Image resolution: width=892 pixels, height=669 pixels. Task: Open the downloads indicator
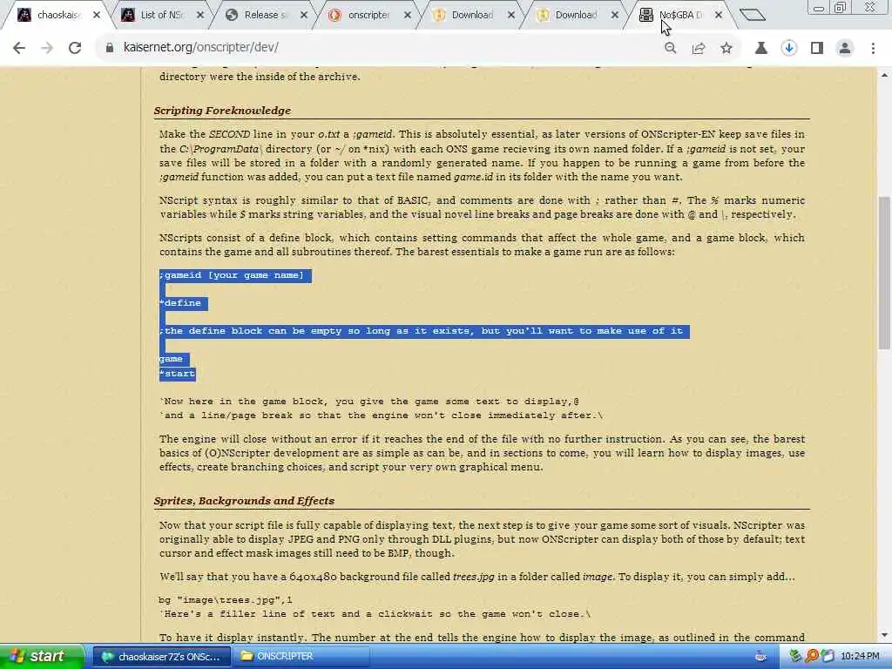789,48
